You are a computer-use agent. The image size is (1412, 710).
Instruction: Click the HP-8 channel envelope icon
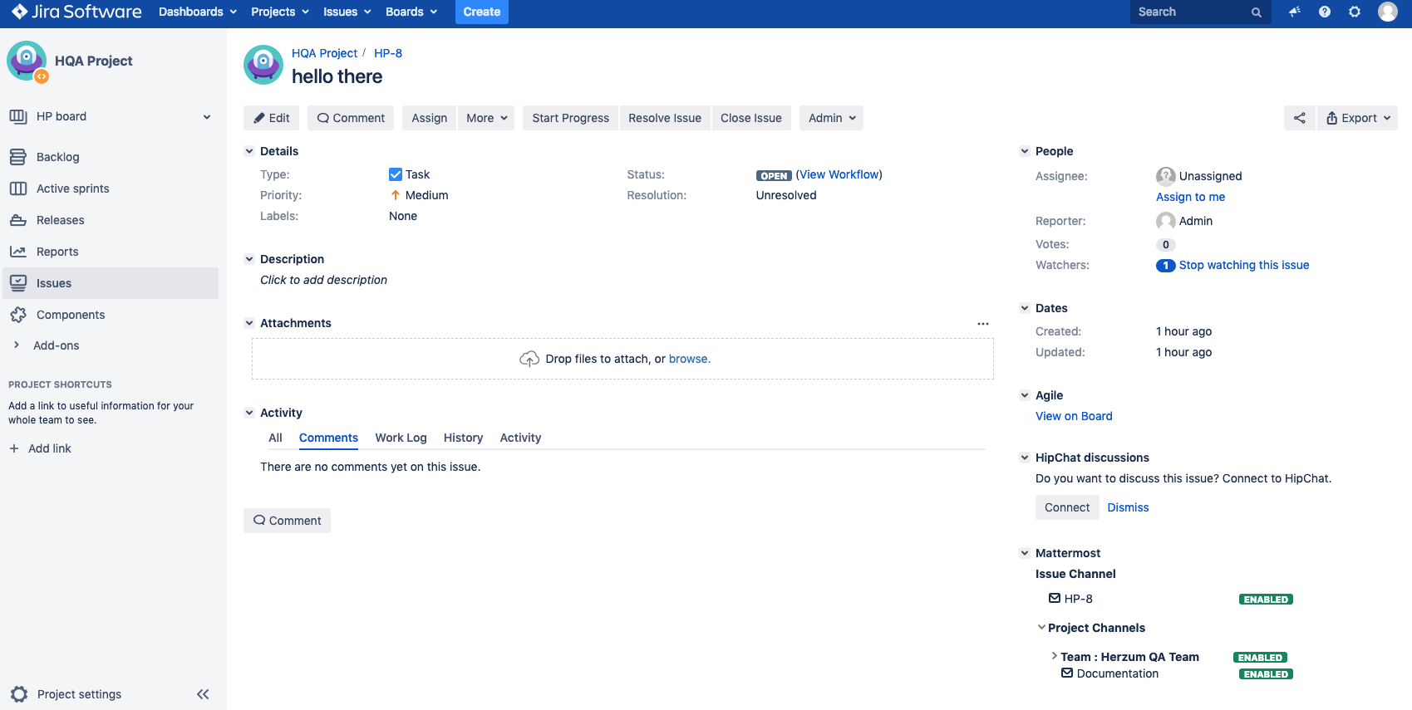pyautogui.click(x=1055, y=598)
